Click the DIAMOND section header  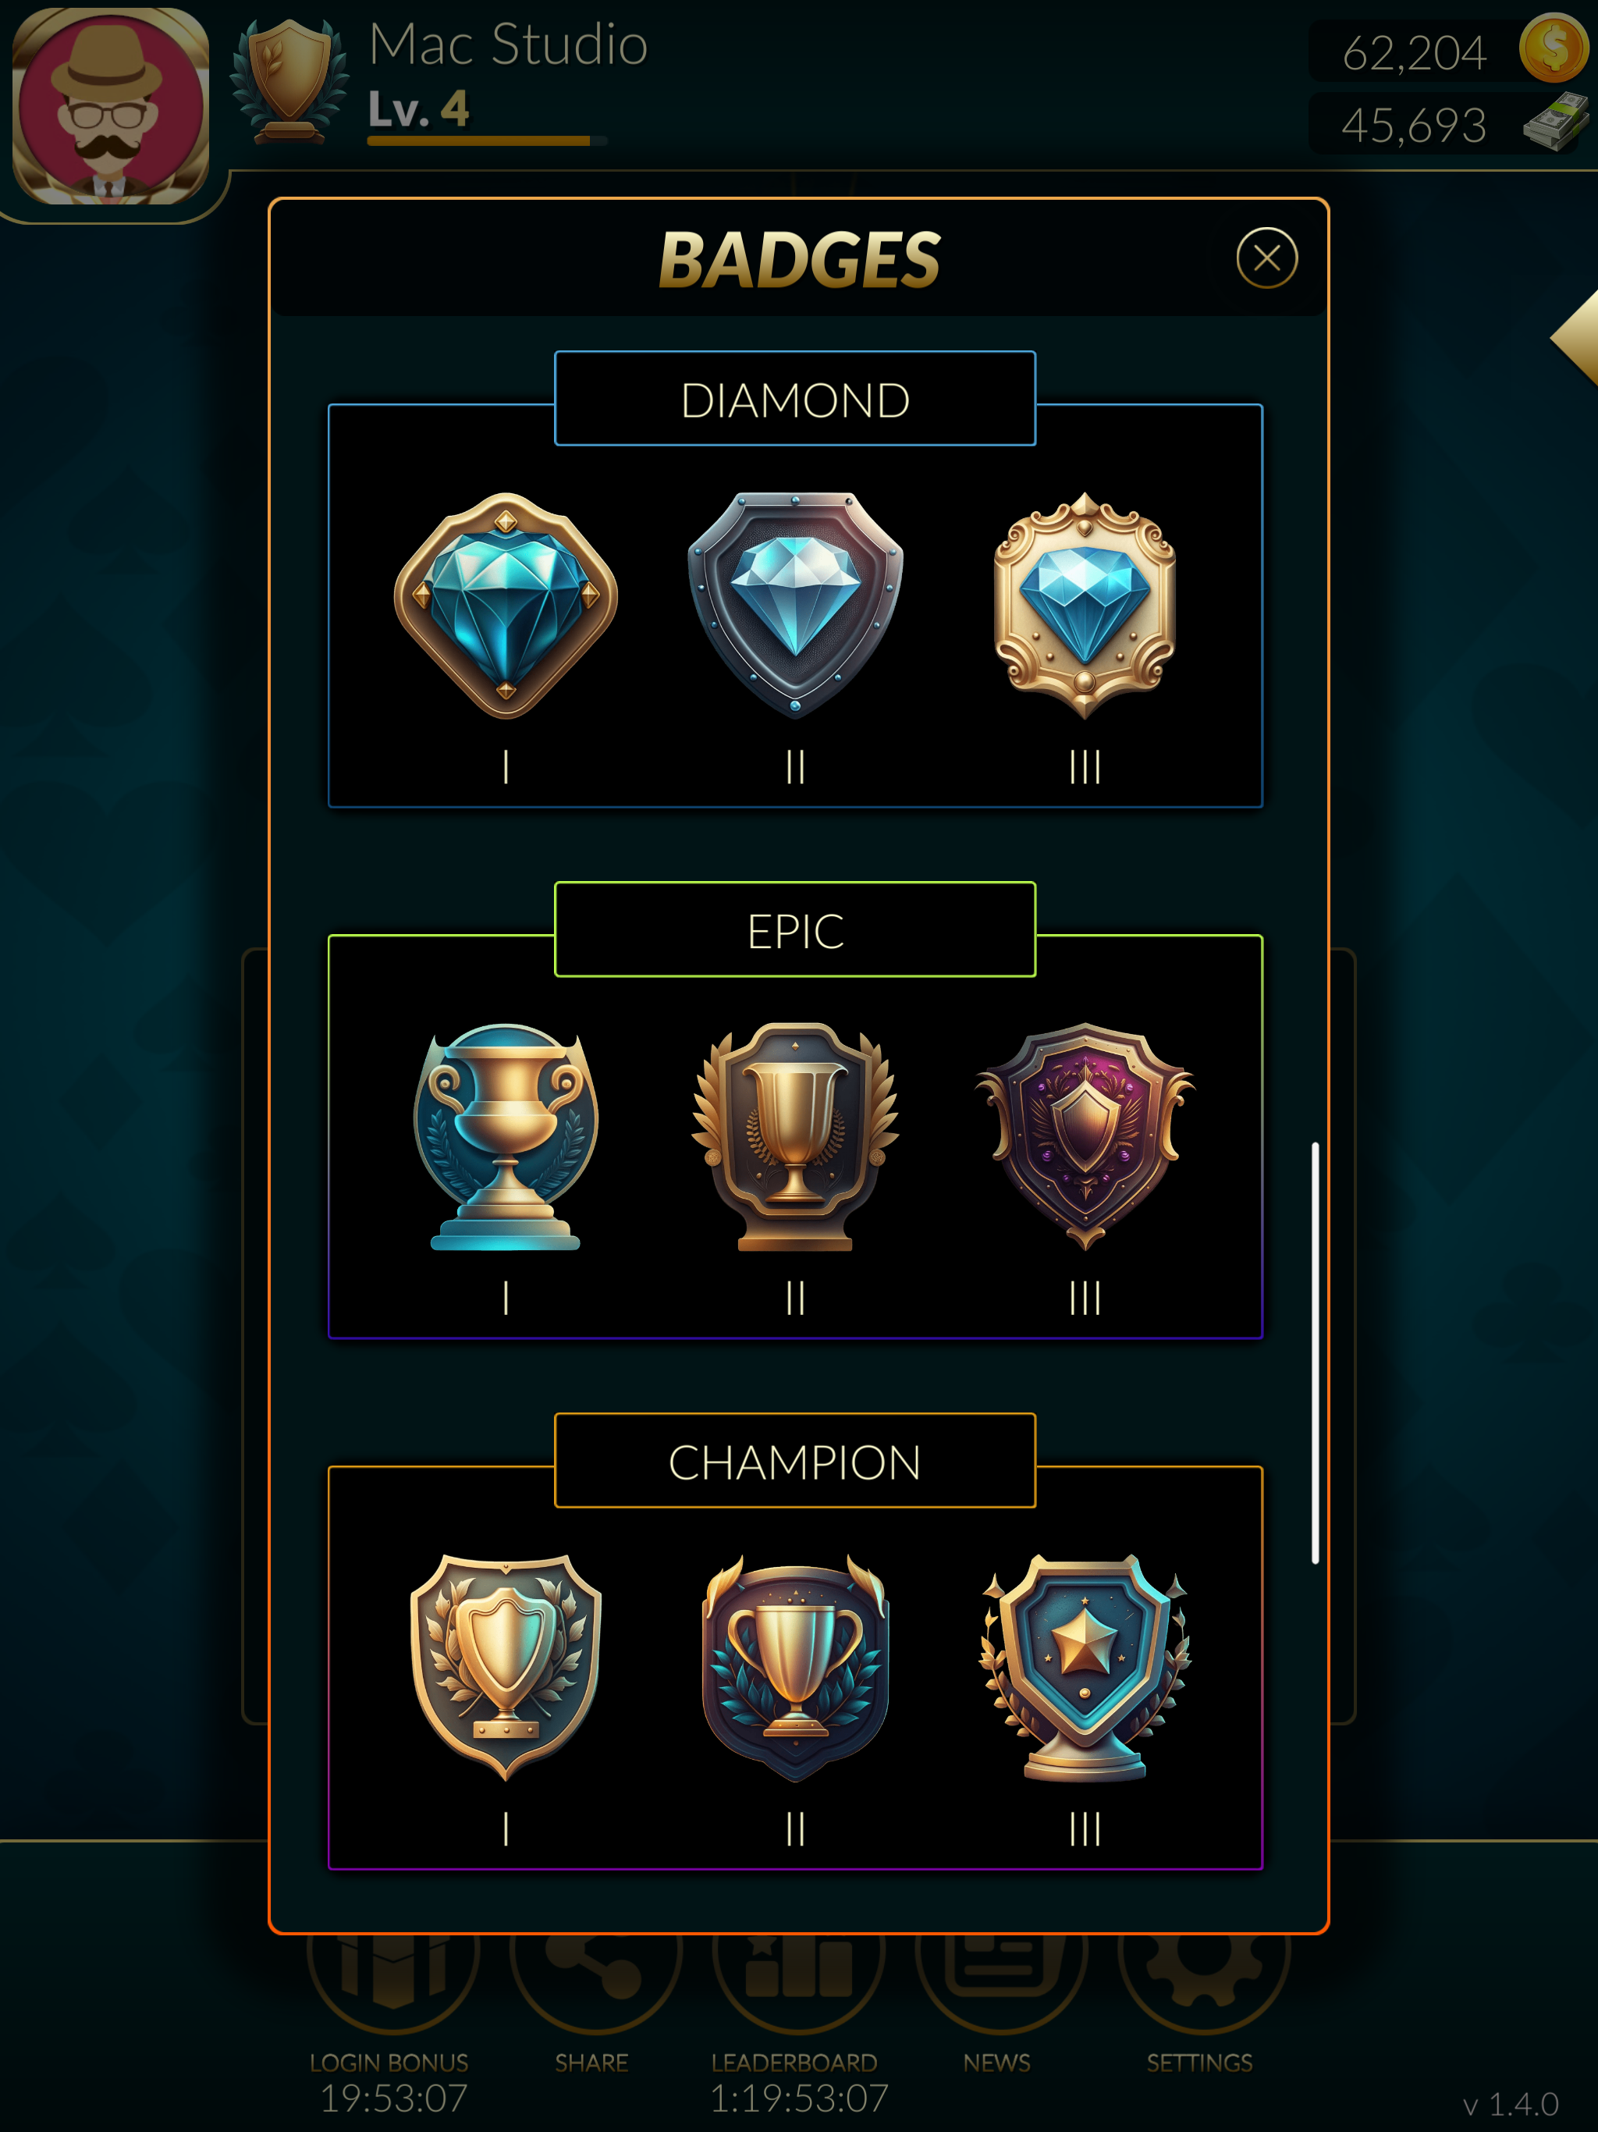tap(795, 399)
